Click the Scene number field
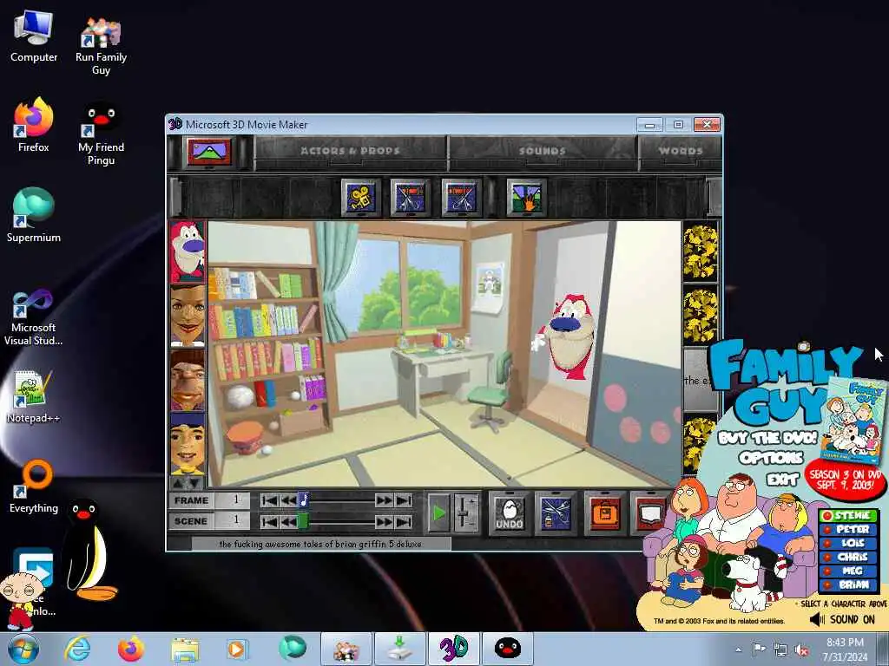Viewport: 889px width, 666px height. coord(233,521)
